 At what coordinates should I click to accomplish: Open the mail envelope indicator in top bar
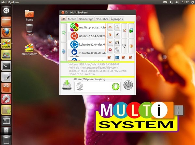coord(165,2)
